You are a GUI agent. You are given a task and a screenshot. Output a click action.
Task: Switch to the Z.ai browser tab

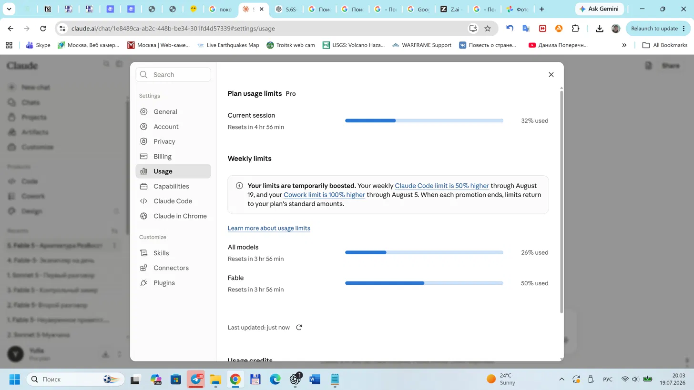(452, 9)
